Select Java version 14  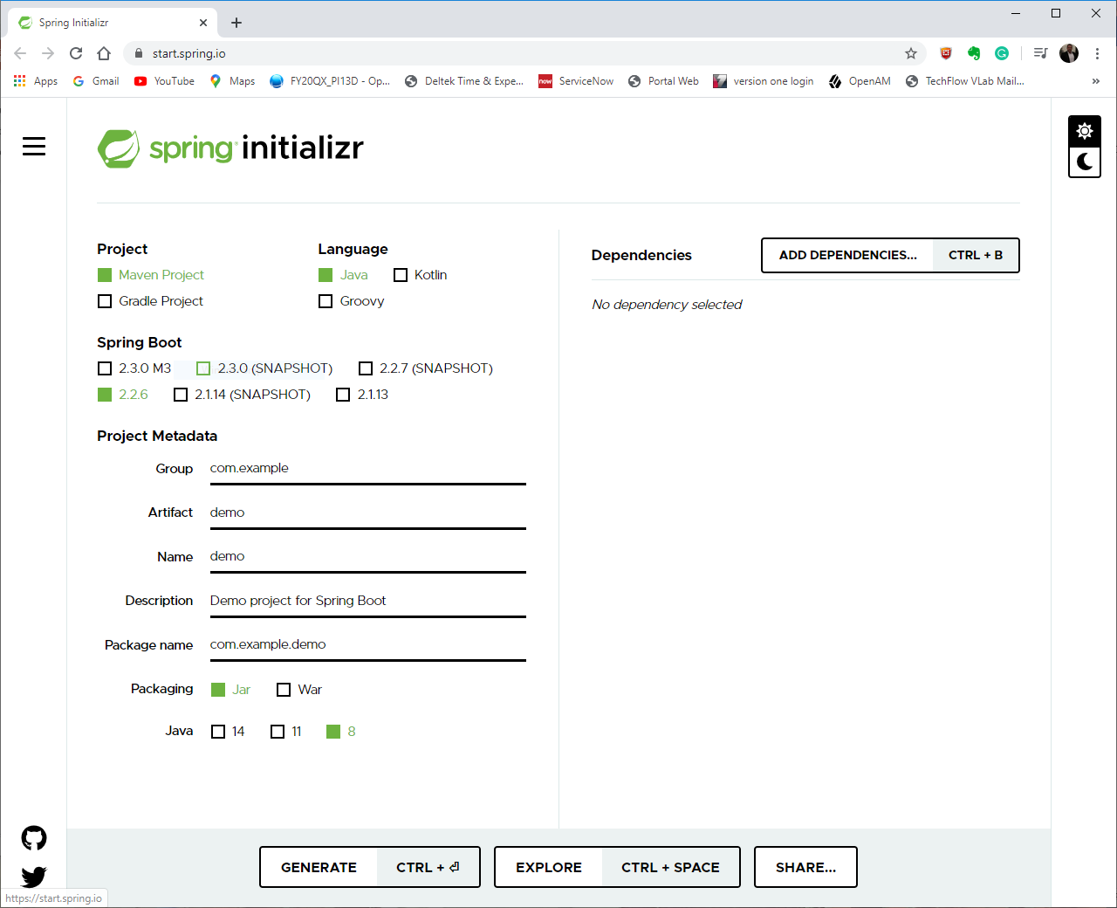click(x=229, y=732)
